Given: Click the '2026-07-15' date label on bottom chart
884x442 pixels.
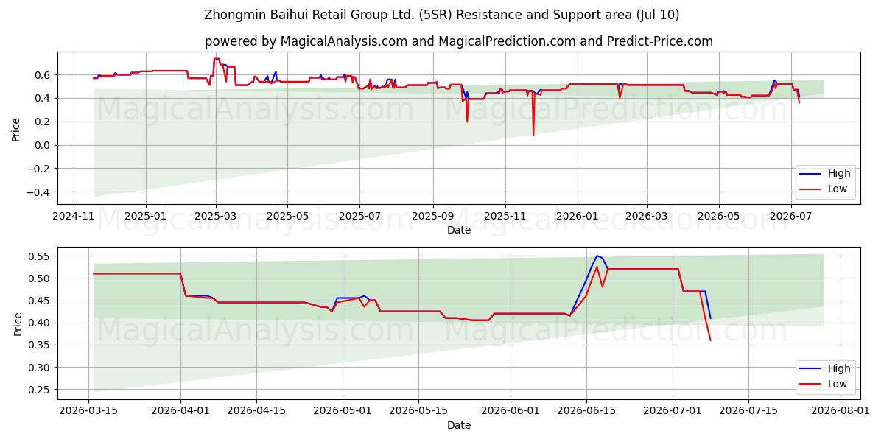Looking at the screenshot, I should point(749,412).
